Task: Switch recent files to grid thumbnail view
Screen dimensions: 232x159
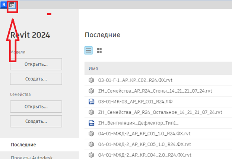Action: coord(99,50)
